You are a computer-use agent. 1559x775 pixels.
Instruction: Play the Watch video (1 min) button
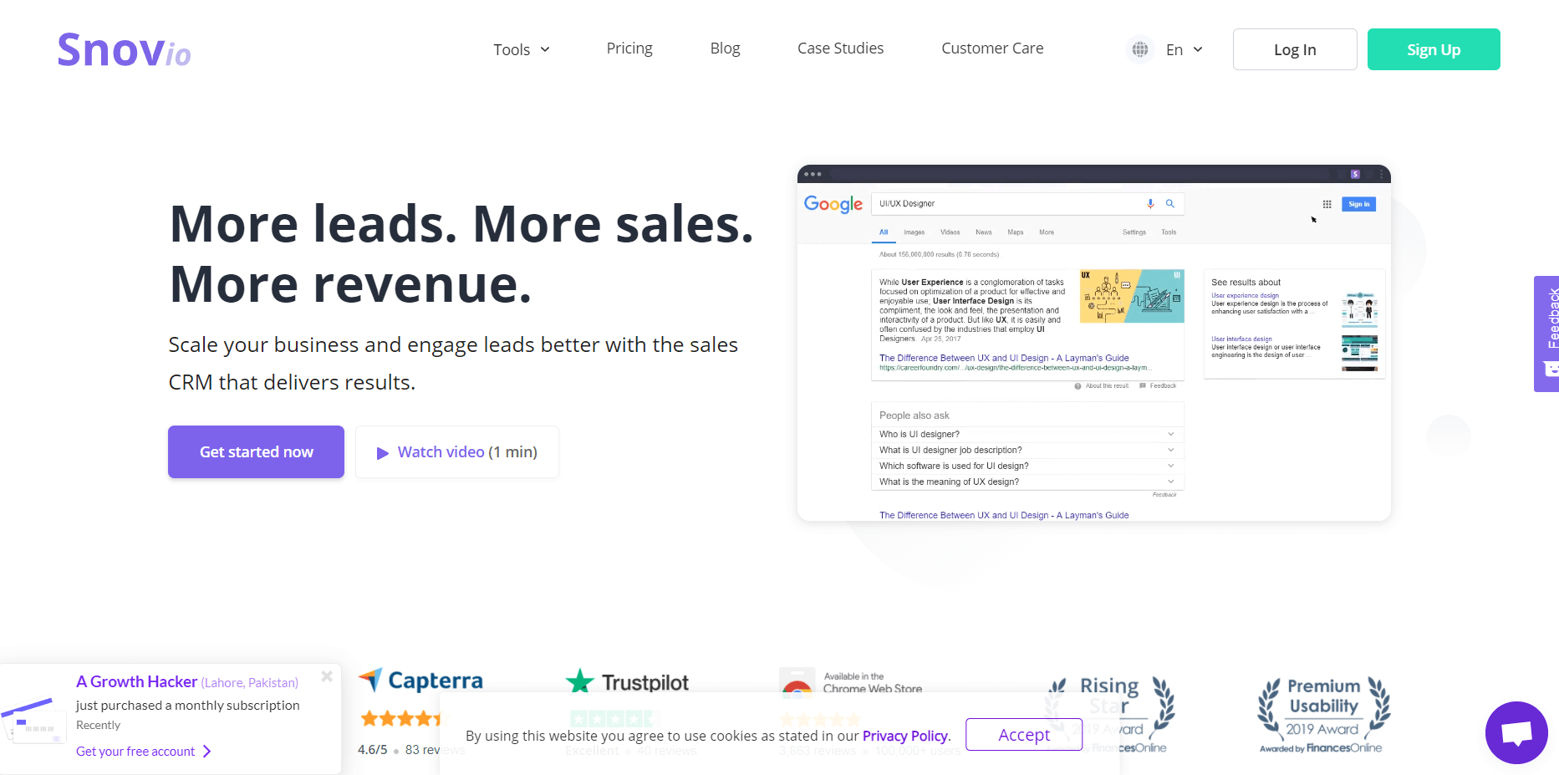pos(457,451)
